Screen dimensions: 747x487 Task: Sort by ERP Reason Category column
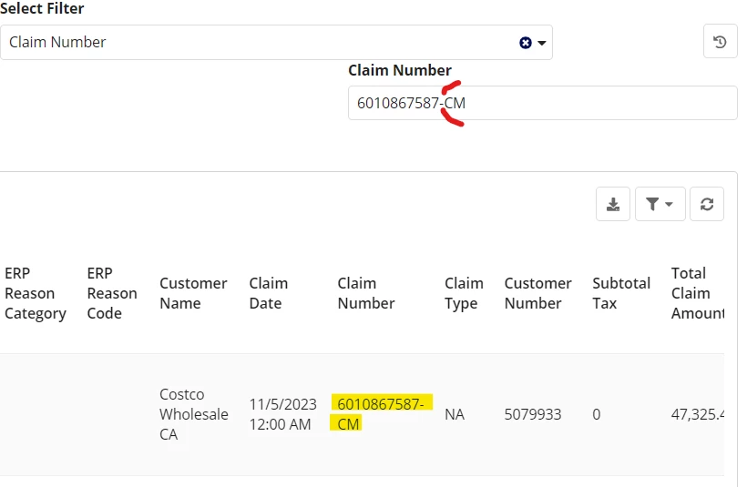36,293
